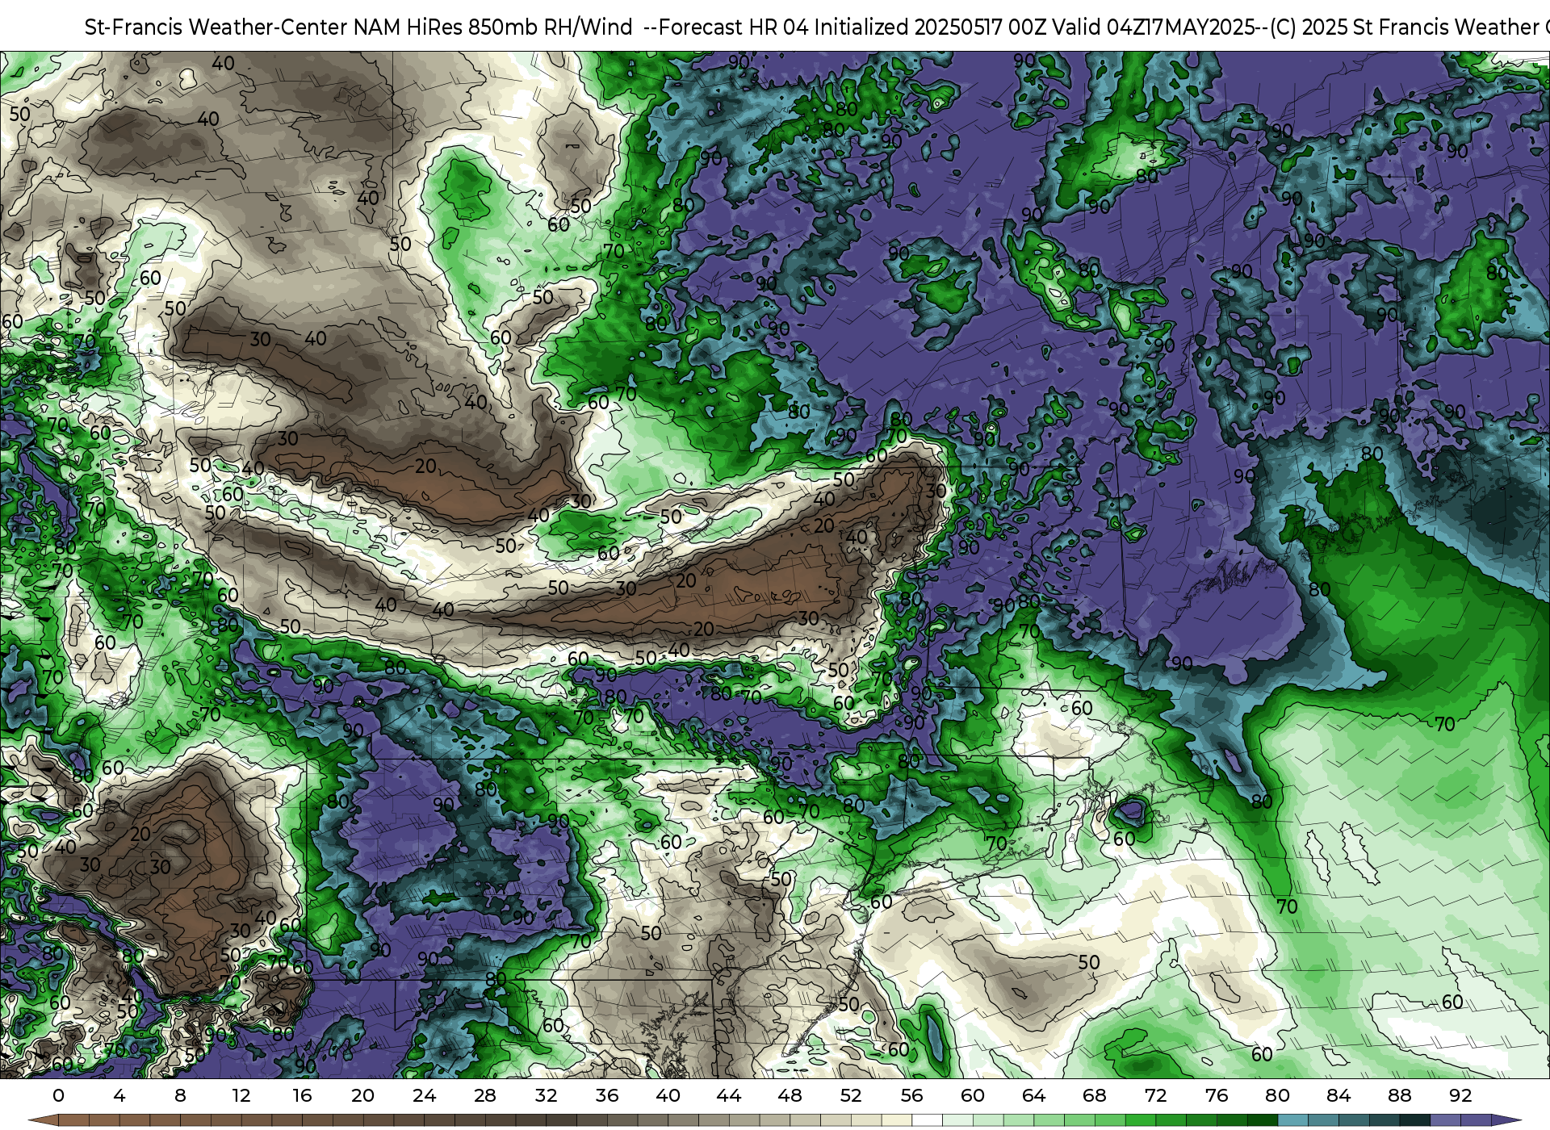The height and width of the screenshot is (1130, 1550).
Task: Click the colorbar's right purple arrow end cap
Action: point(1506,1120)
